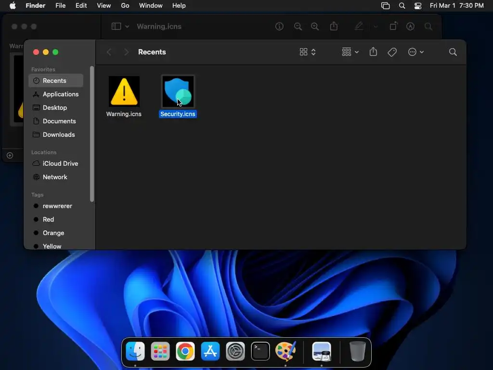This screenshot has height=370, width=493.
Task: Go forward with the Finder forward arrow
Action: [127, 52]
